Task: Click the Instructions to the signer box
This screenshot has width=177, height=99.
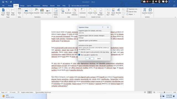Action: point(94,48)
